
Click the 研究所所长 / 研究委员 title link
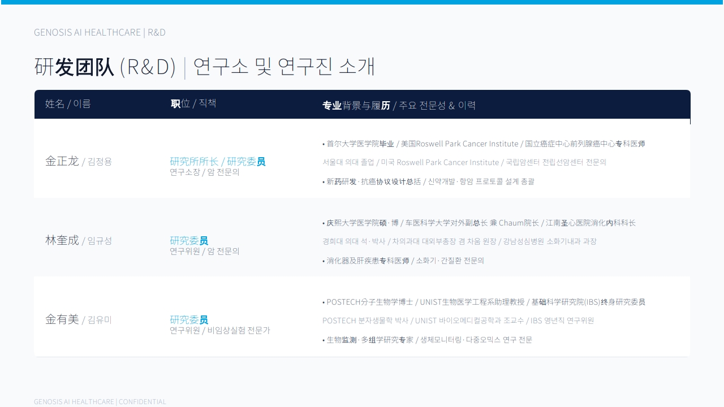pyautogui.click(x=218, y=162)
